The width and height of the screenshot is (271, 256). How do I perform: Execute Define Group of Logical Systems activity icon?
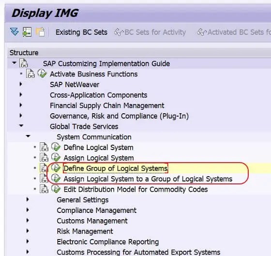pos(56,168)
